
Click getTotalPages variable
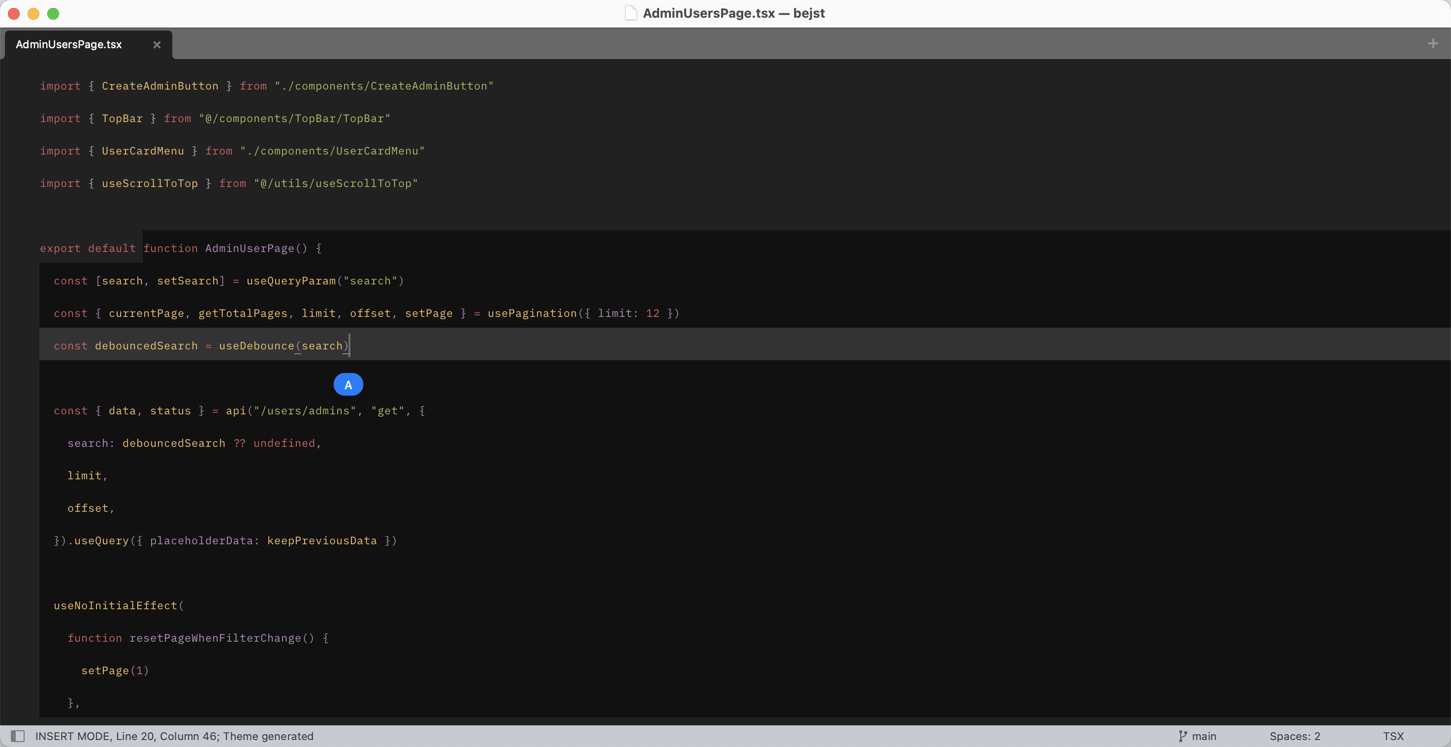tap(243, 313)
